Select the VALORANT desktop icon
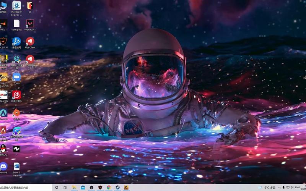The height and width of the screenshot is (191, 306). click(30, 25)
